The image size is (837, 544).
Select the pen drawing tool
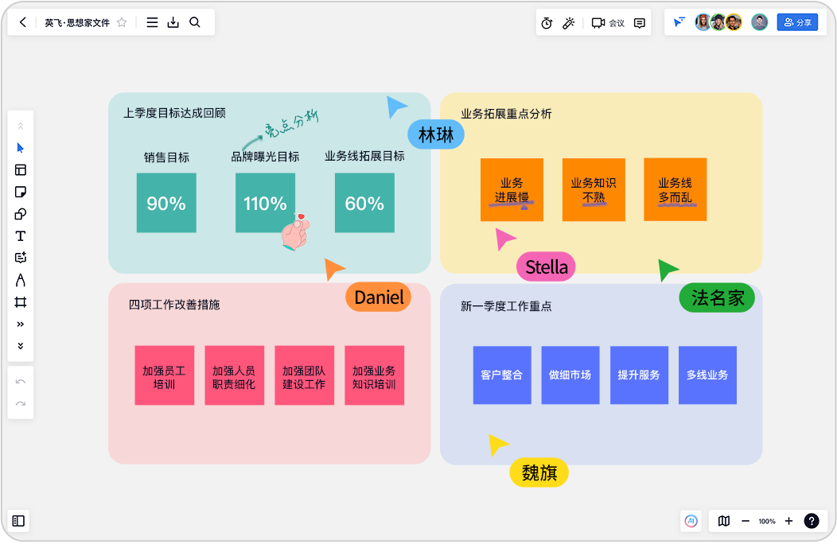[20, 280]
